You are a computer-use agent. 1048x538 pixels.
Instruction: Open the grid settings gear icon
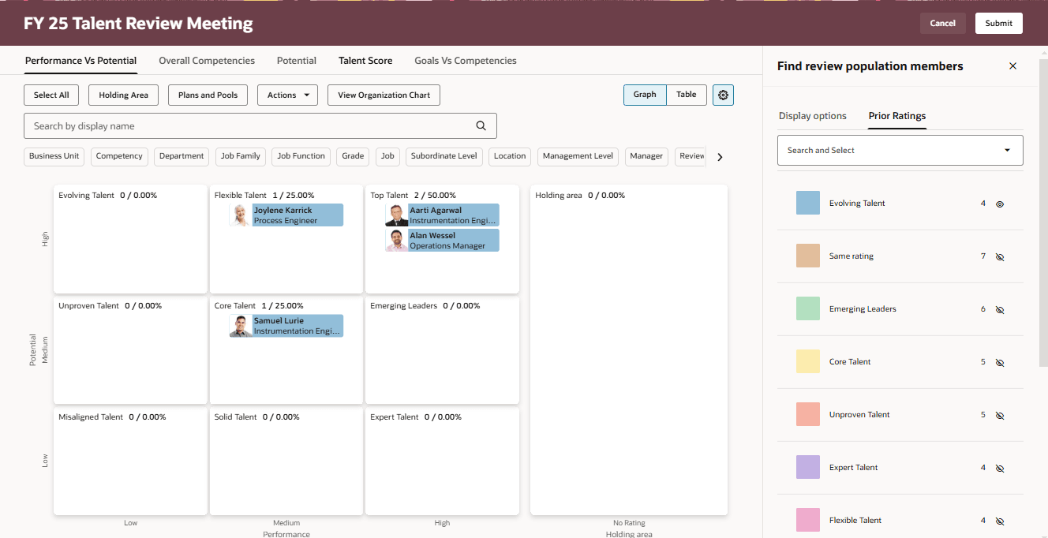(x=723, y=95)
